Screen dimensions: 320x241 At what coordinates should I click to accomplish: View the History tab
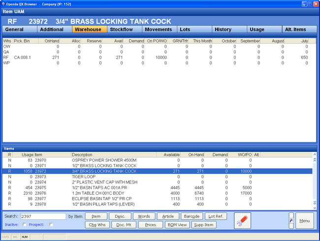click(229, 29)
